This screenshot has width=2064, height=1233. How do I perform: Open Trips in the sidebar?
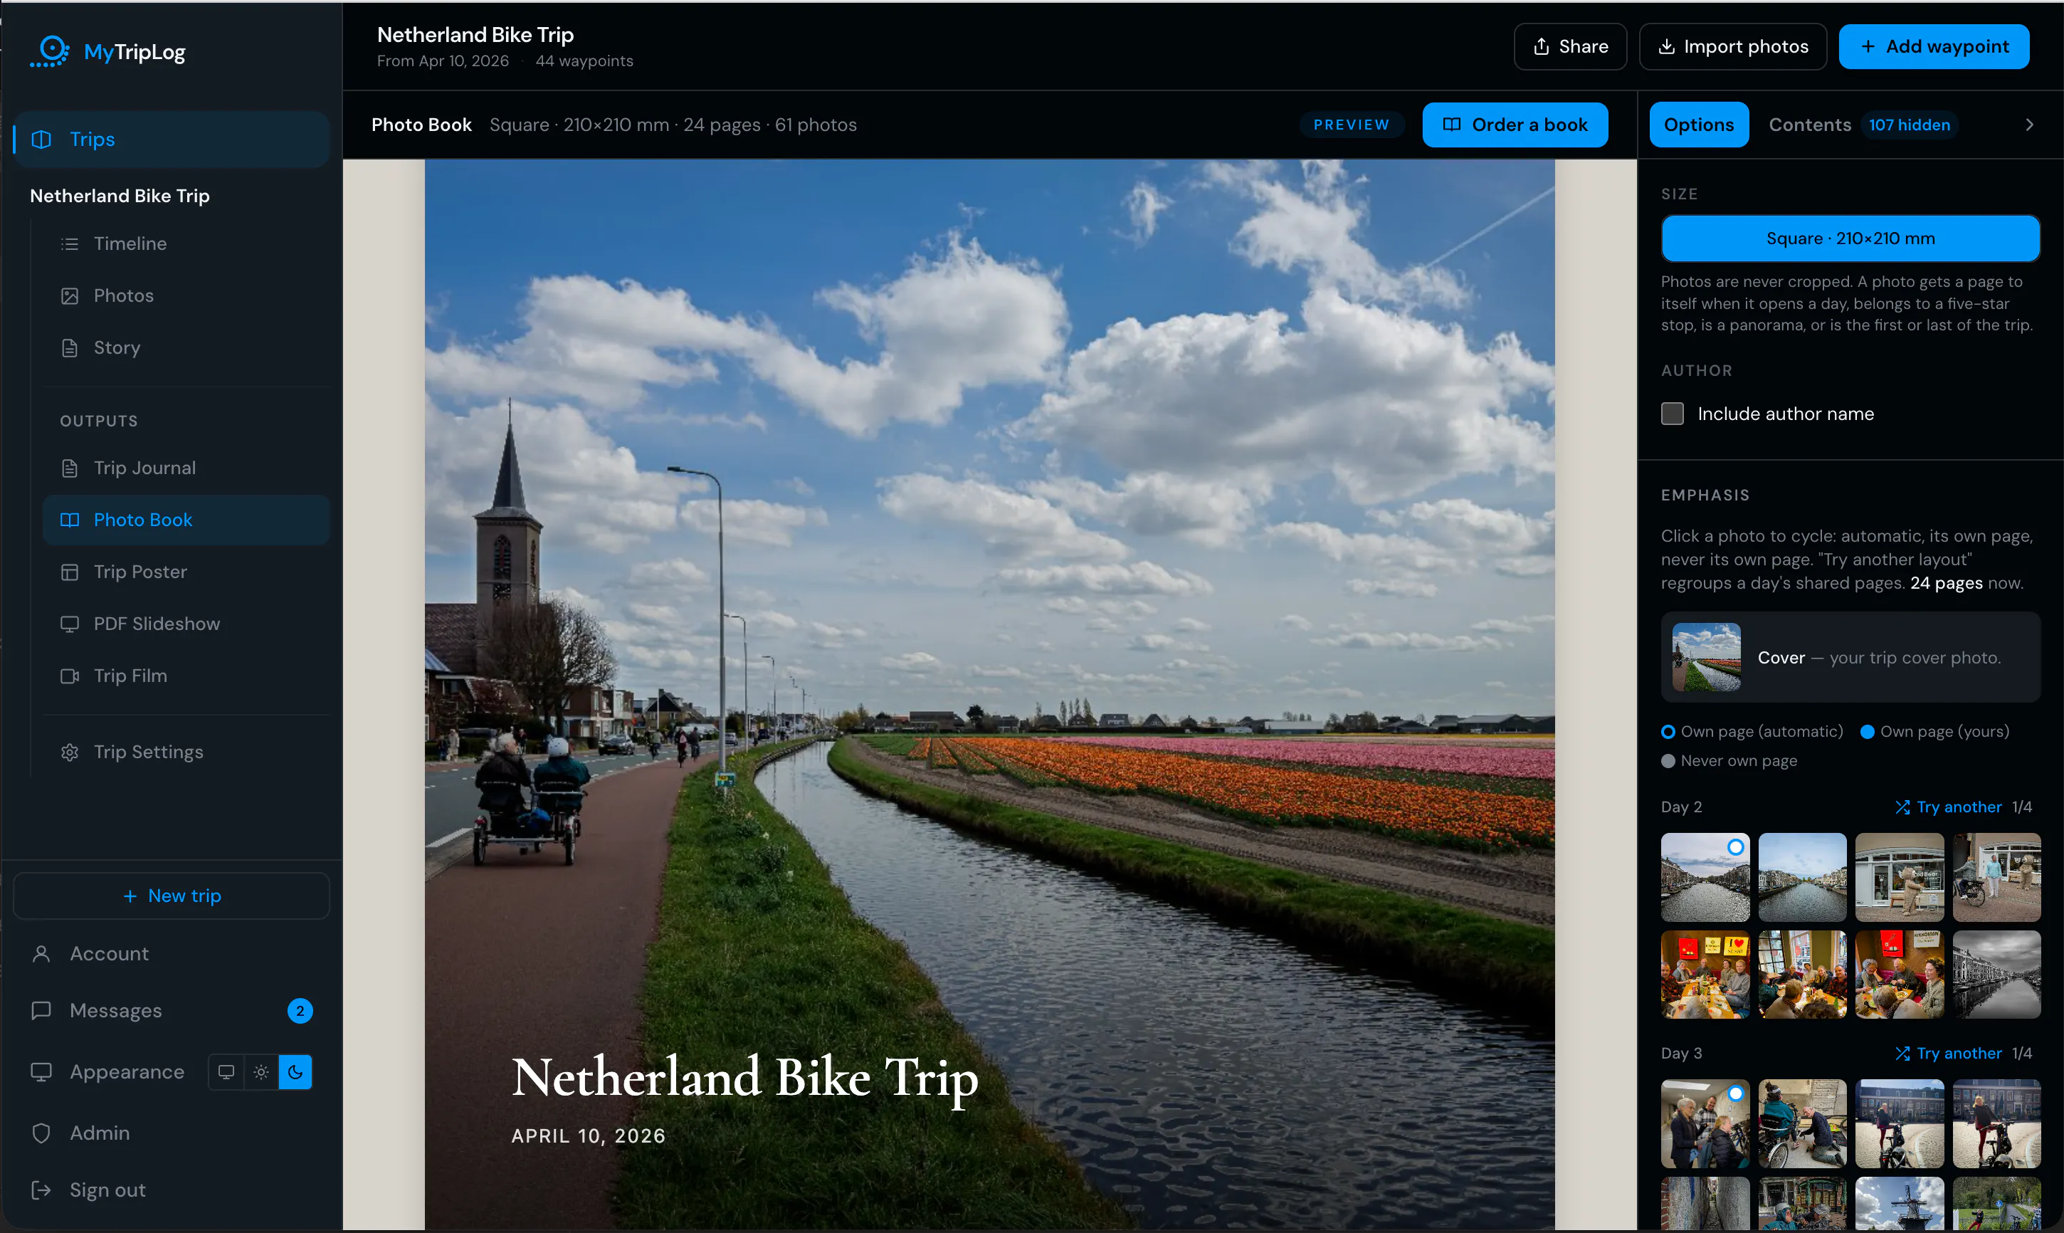coord(172,140)
